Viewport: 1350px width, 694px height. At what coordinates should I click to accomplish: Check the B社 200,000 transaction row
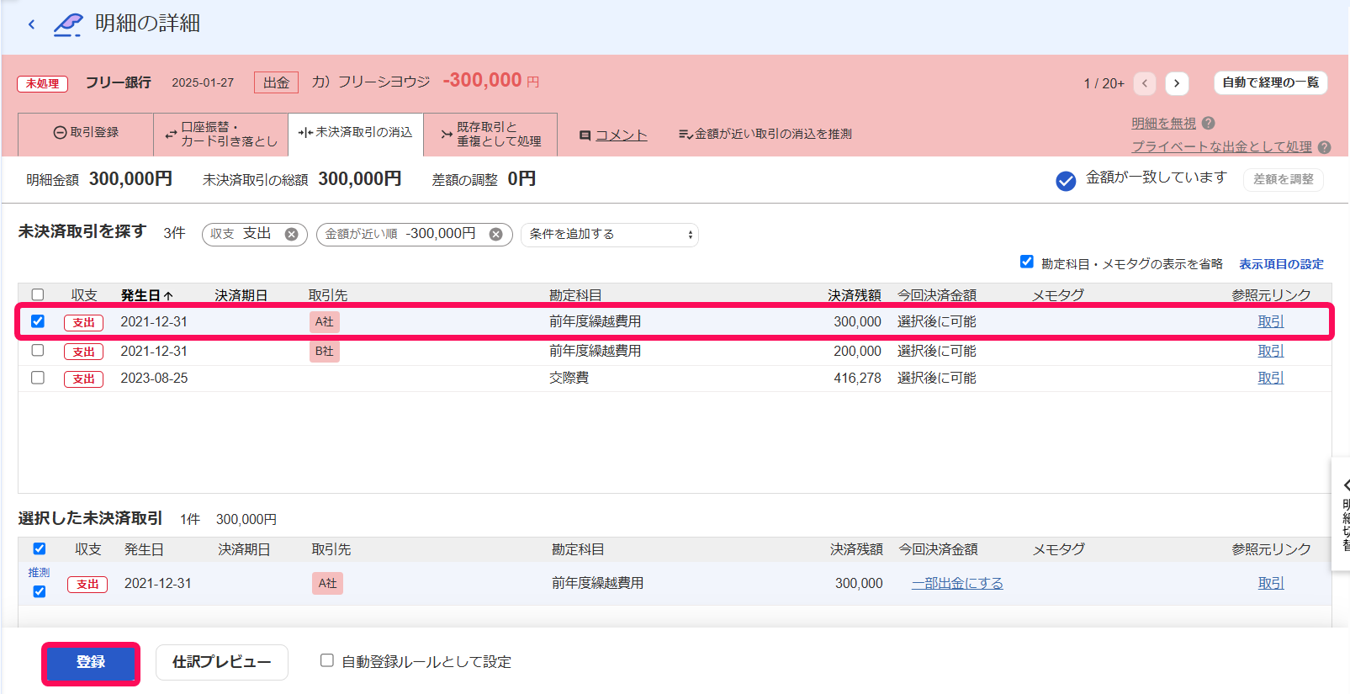38,350
